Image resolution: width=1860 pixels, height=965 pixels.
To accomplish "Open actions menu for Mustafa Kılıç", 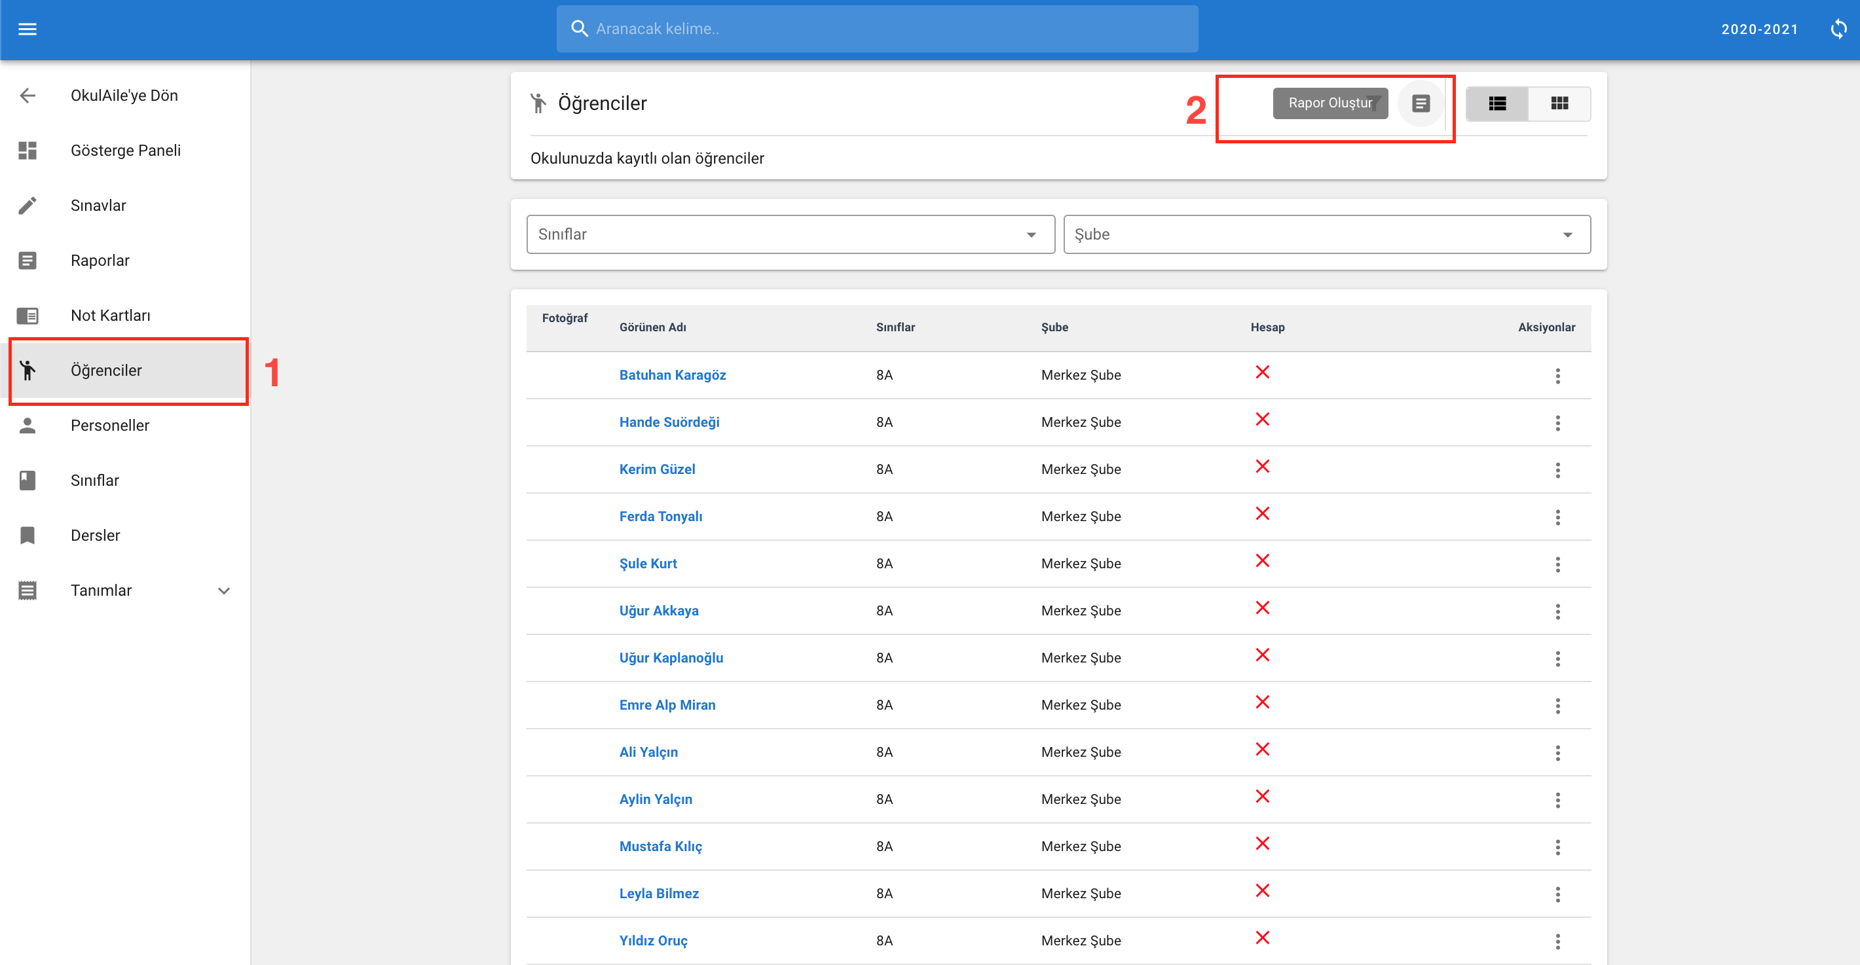I will (x=1557, y=847).
